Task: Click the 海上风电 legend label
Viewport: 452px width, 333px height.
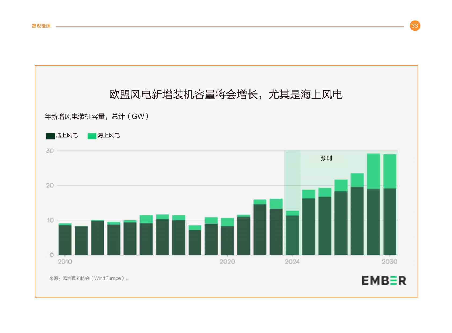Action: tap(109, 136)
